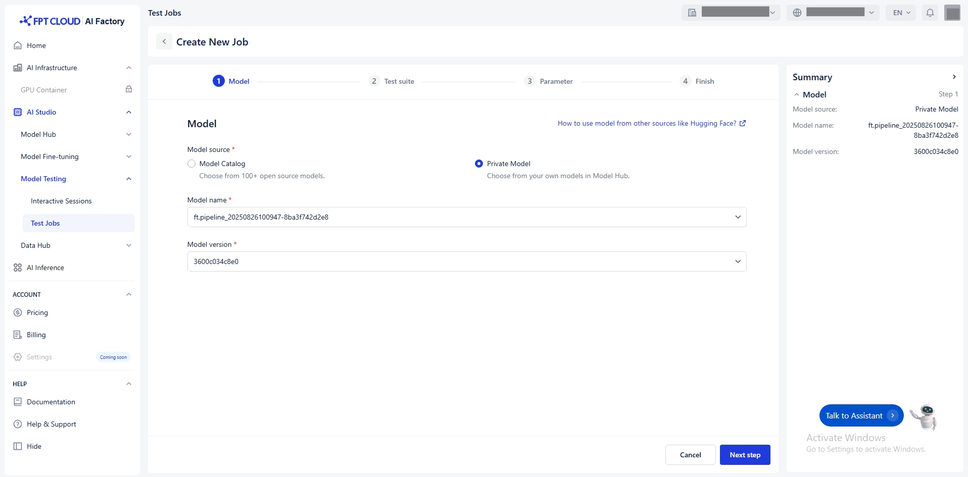Screen dimensions: 968x477
Task: Click the Pricing dollar icon
Action: click(18, 312)
